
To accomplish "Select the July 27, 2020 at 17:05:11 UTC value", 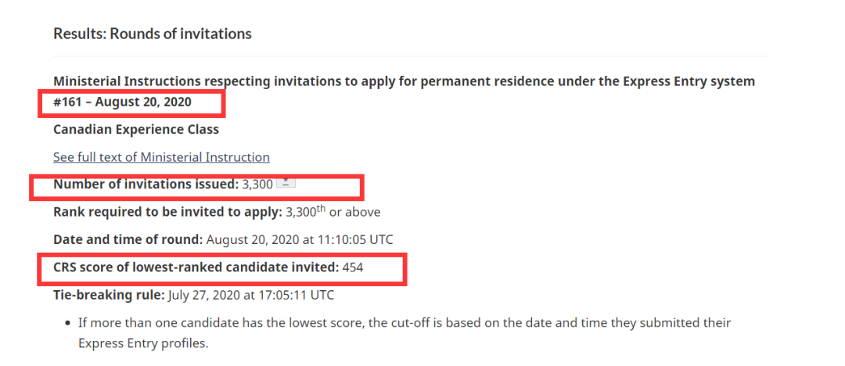I will click(x=251, y=295).
